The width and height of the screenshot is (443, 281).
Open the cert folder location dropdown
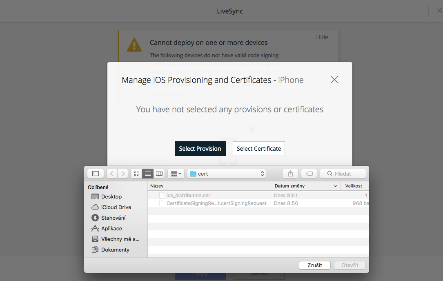[x=226, y=173]
